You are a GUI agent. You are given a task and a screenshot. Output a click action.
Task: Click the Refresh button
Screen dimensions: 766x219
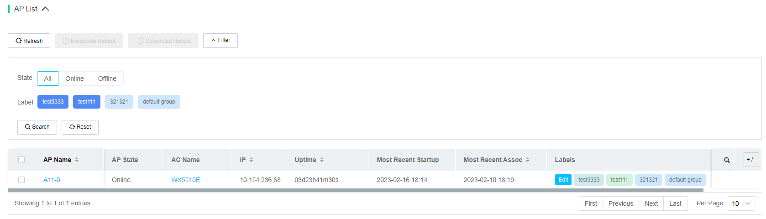29,41
